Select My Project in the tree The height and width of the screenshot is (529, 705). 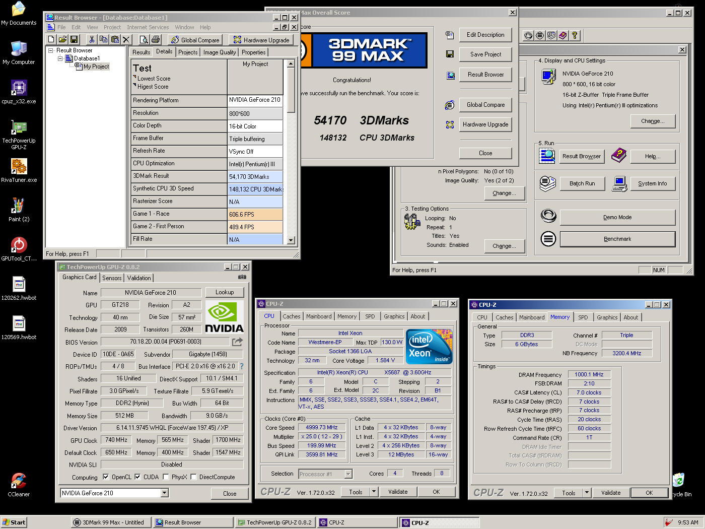click(96, 67)
